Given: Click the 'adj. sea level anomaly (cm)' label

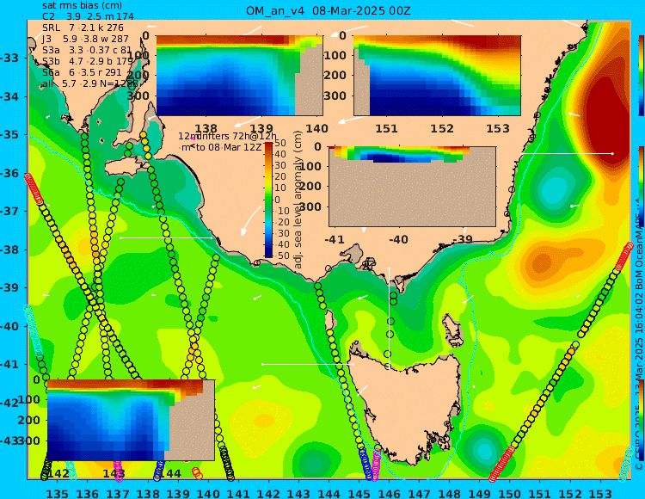Looking at the screenshot, I should coord(298,200).
